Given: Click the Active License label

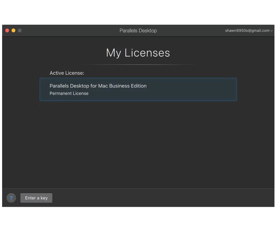Looking at the screenshot, I should [67, 73].
